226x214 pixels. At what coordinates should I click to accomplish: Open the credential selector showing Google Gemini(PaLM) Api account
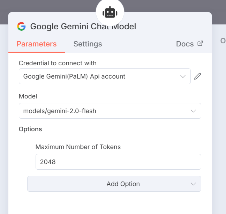point(101,76)
